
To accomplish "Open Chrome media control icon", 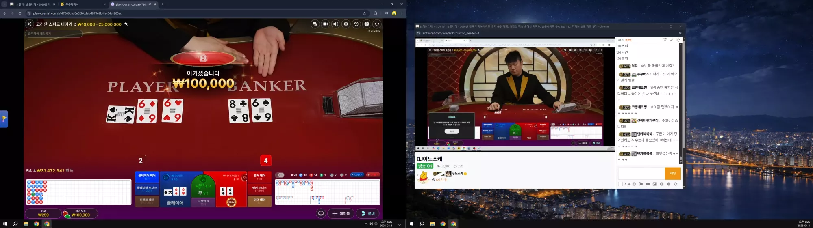I will tap(386, 13).
